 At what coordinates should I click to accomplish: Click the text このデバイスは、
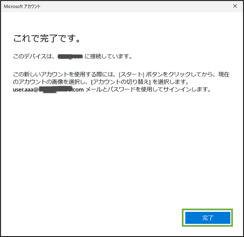click(34, 56)
